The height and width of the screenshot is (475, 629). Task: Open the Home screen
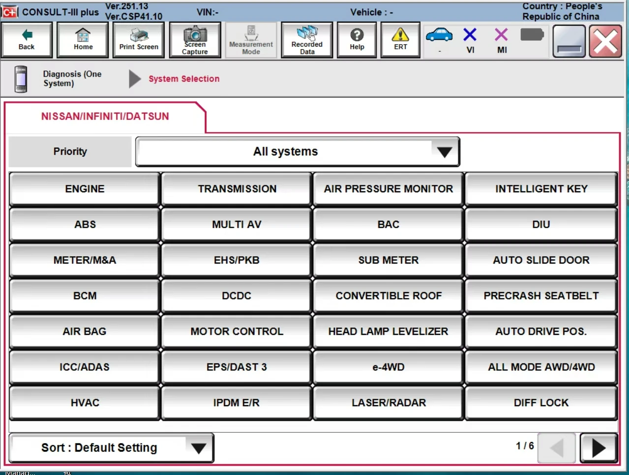(x=83, y=40)
